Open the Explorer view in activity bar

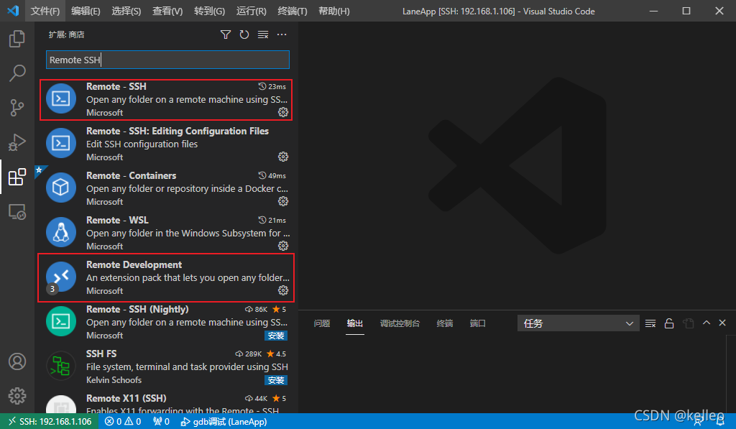point(17,39)
